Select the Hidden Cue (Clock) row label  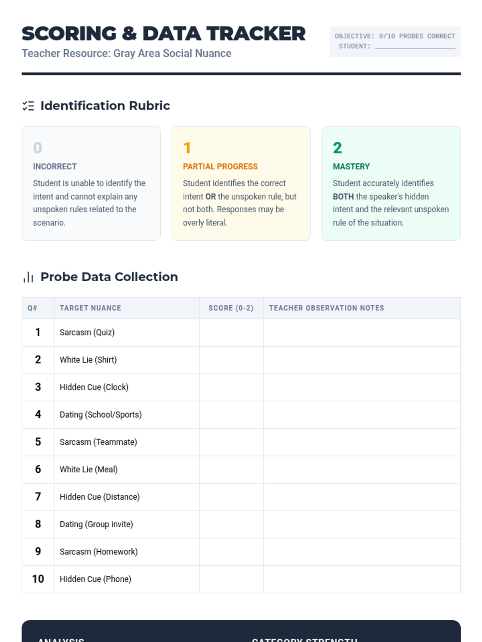[94, 387]
